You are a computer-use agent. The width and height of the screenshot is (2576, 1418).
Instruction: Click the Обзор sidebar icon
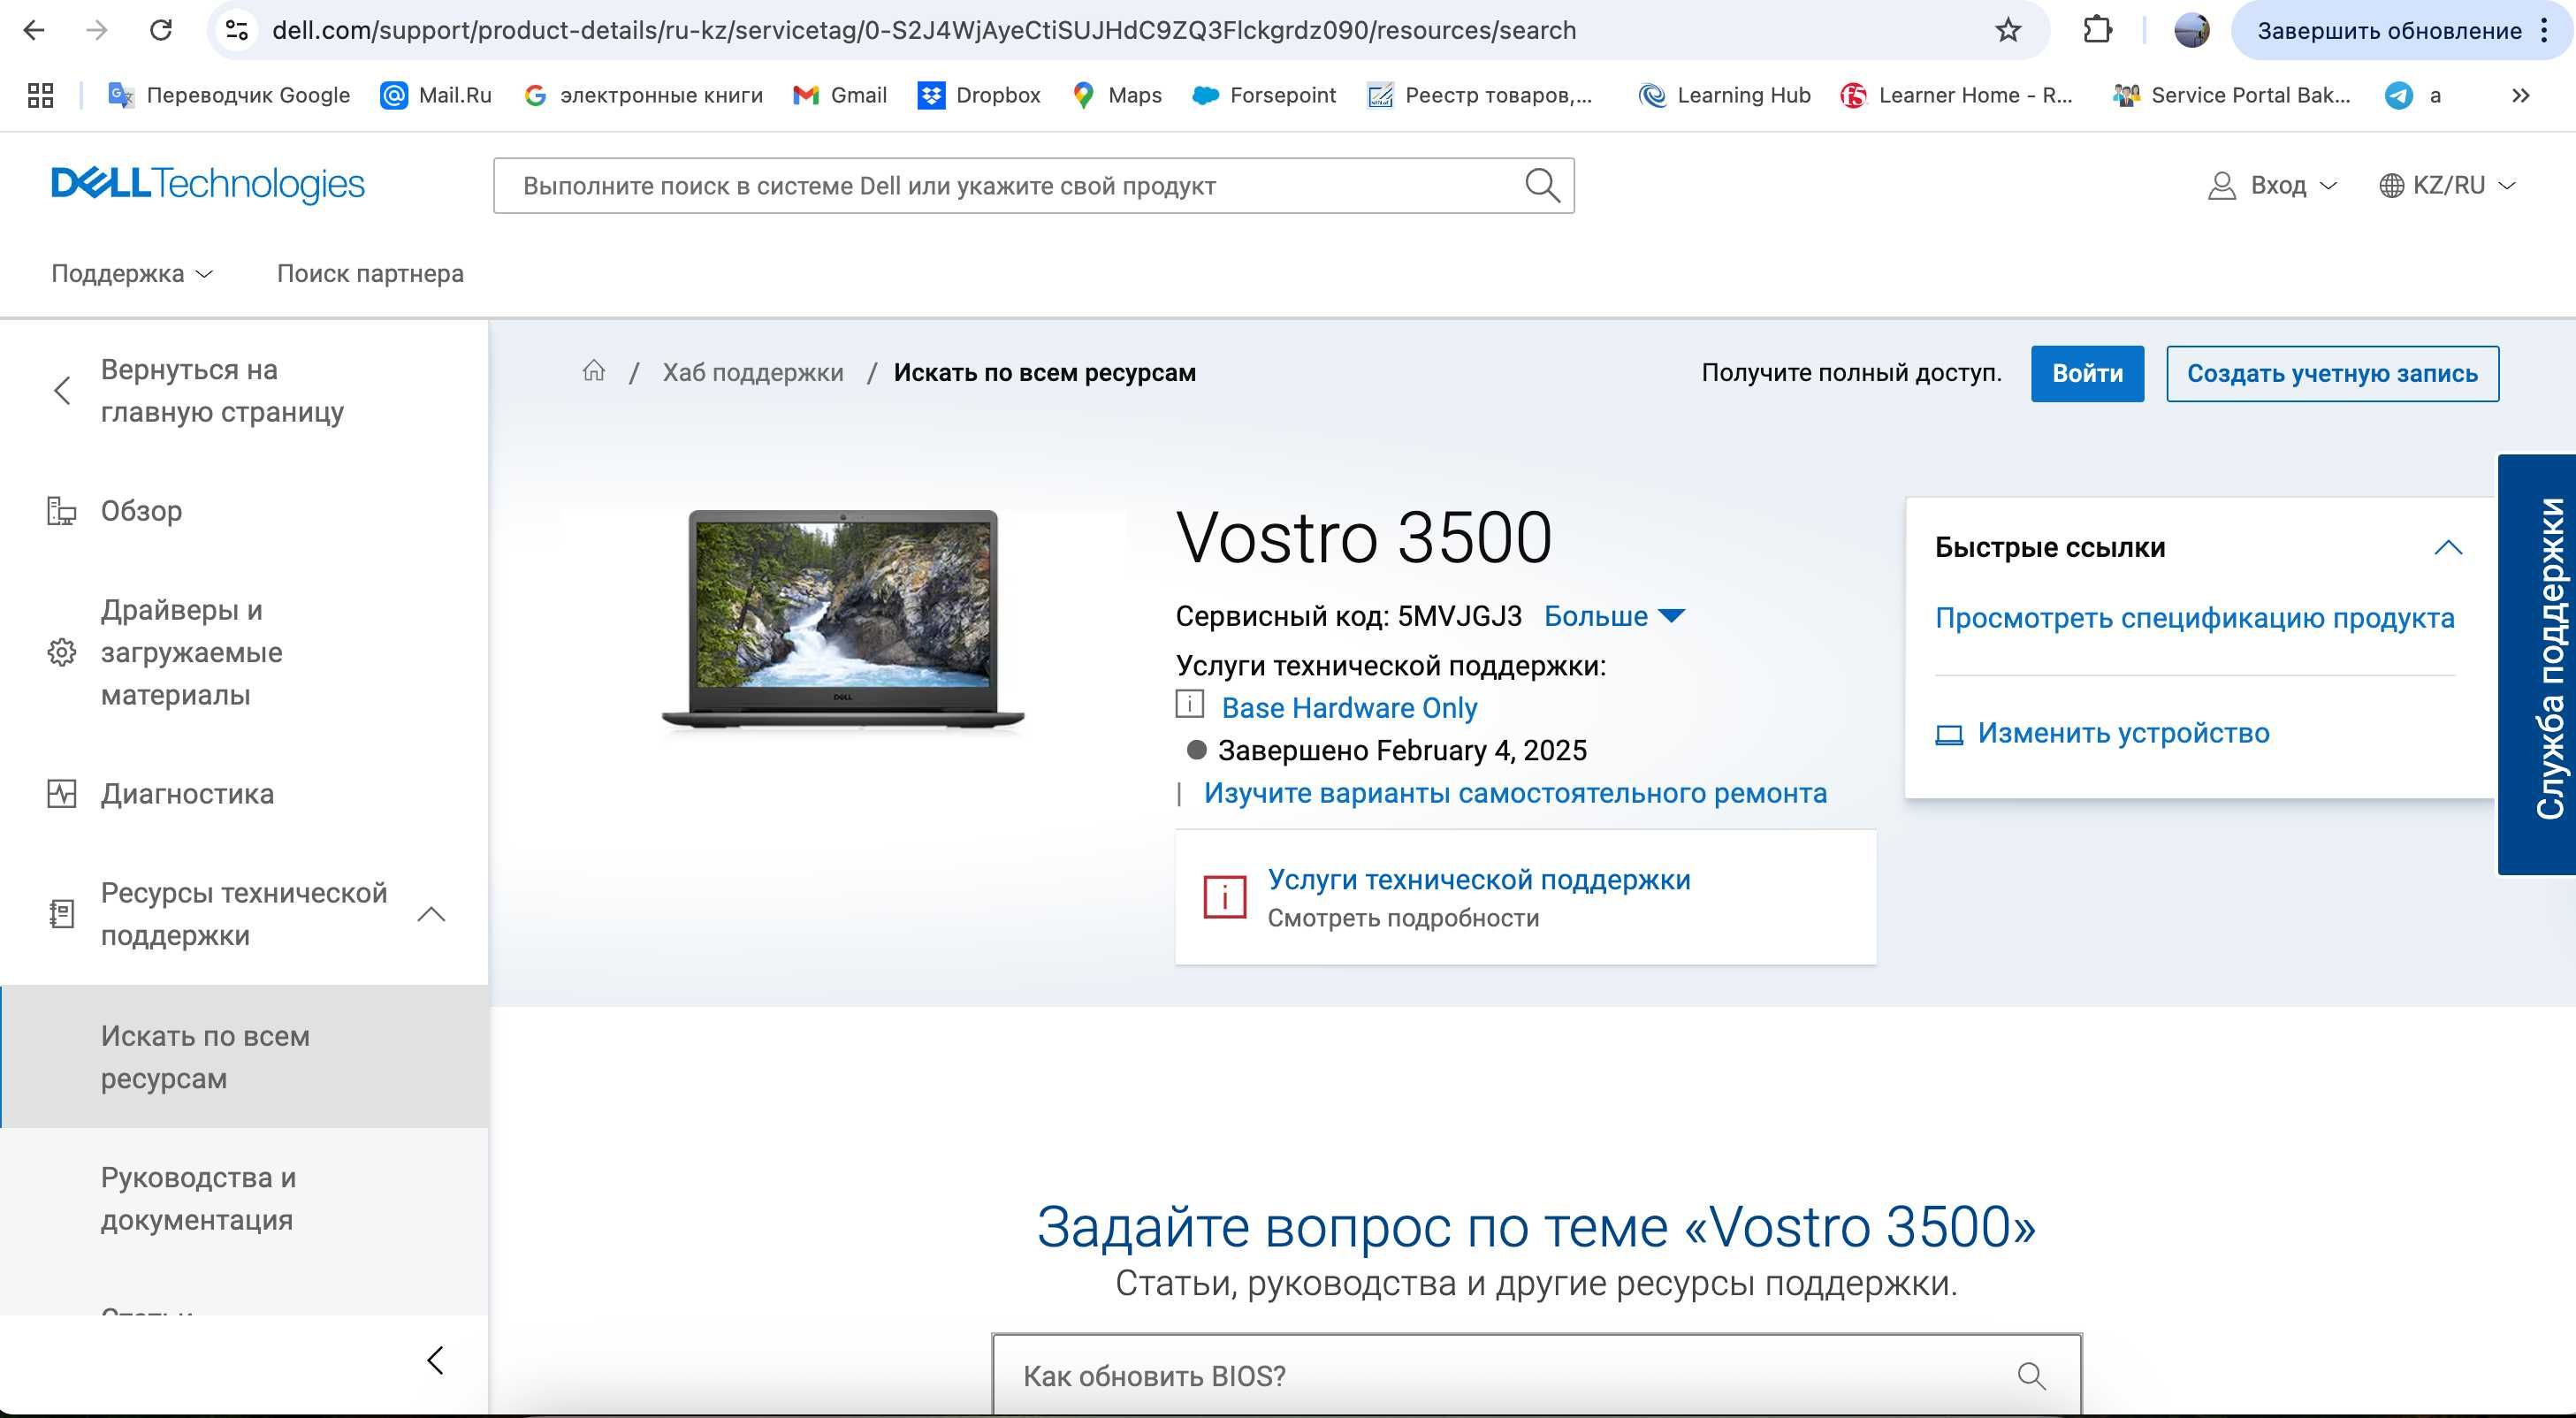click(62, 511)
